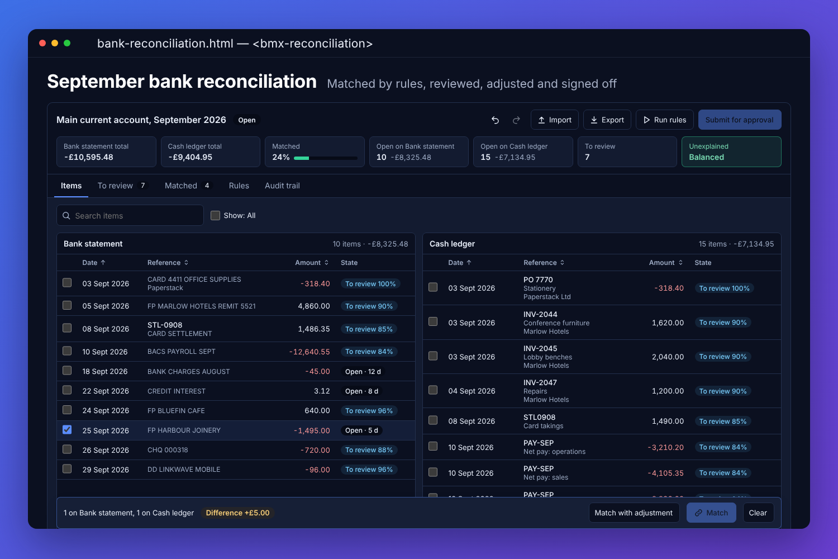Click the Import button
Image resolution: width=838 pixels, height=559 pixels.
coord(555,120)
